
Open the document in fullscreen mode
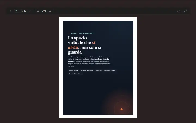tap(186, 11)
